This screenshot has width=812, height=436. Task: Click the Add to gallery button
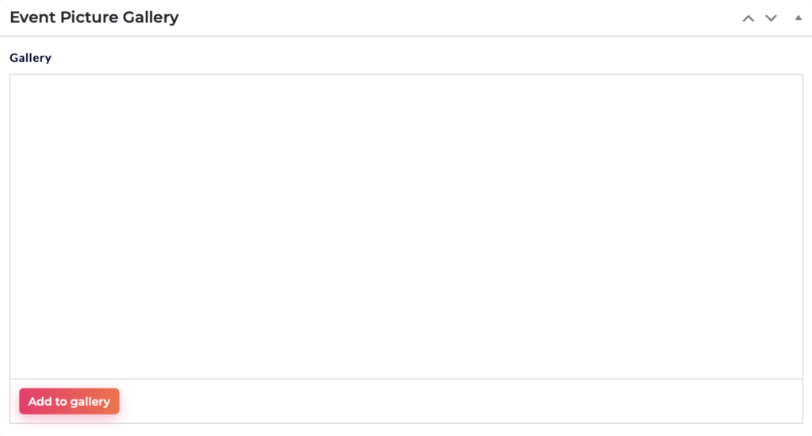70,401
